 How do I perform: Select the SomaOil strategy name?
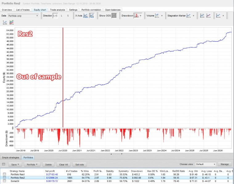click(x=15, y=181)
